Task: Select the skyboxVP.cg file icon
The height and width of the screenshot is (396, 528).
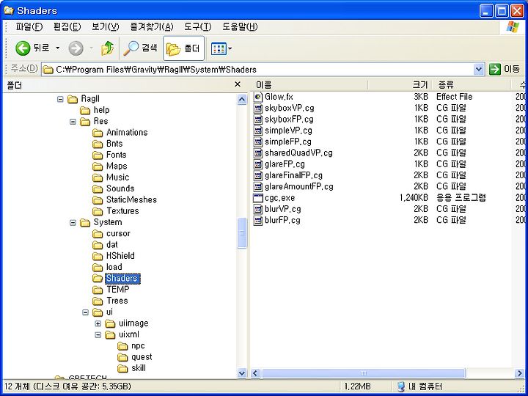Action: click(x=258, y=108)
